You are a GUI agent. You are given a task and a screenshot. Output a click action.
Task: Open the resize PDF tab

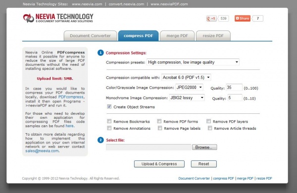coord(213,36)
